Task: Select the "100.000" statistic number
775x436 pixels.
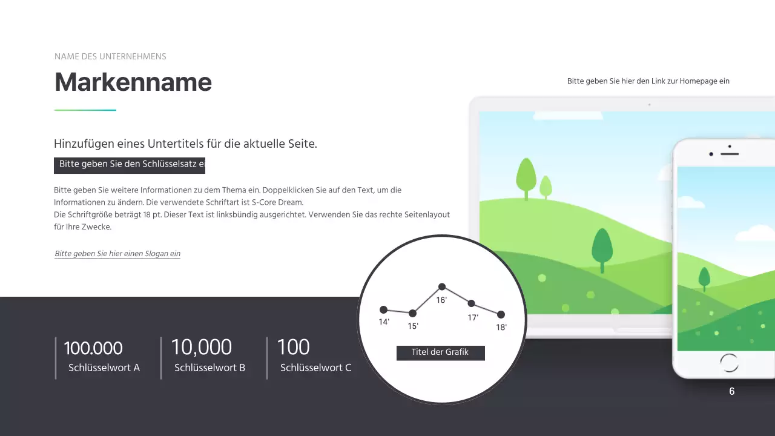Action: click(x=93, y=348)
